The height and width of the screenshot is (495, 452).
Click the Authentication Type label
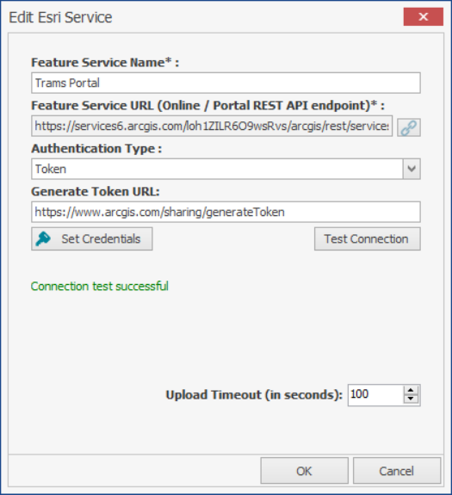click(x=96, y=148)
